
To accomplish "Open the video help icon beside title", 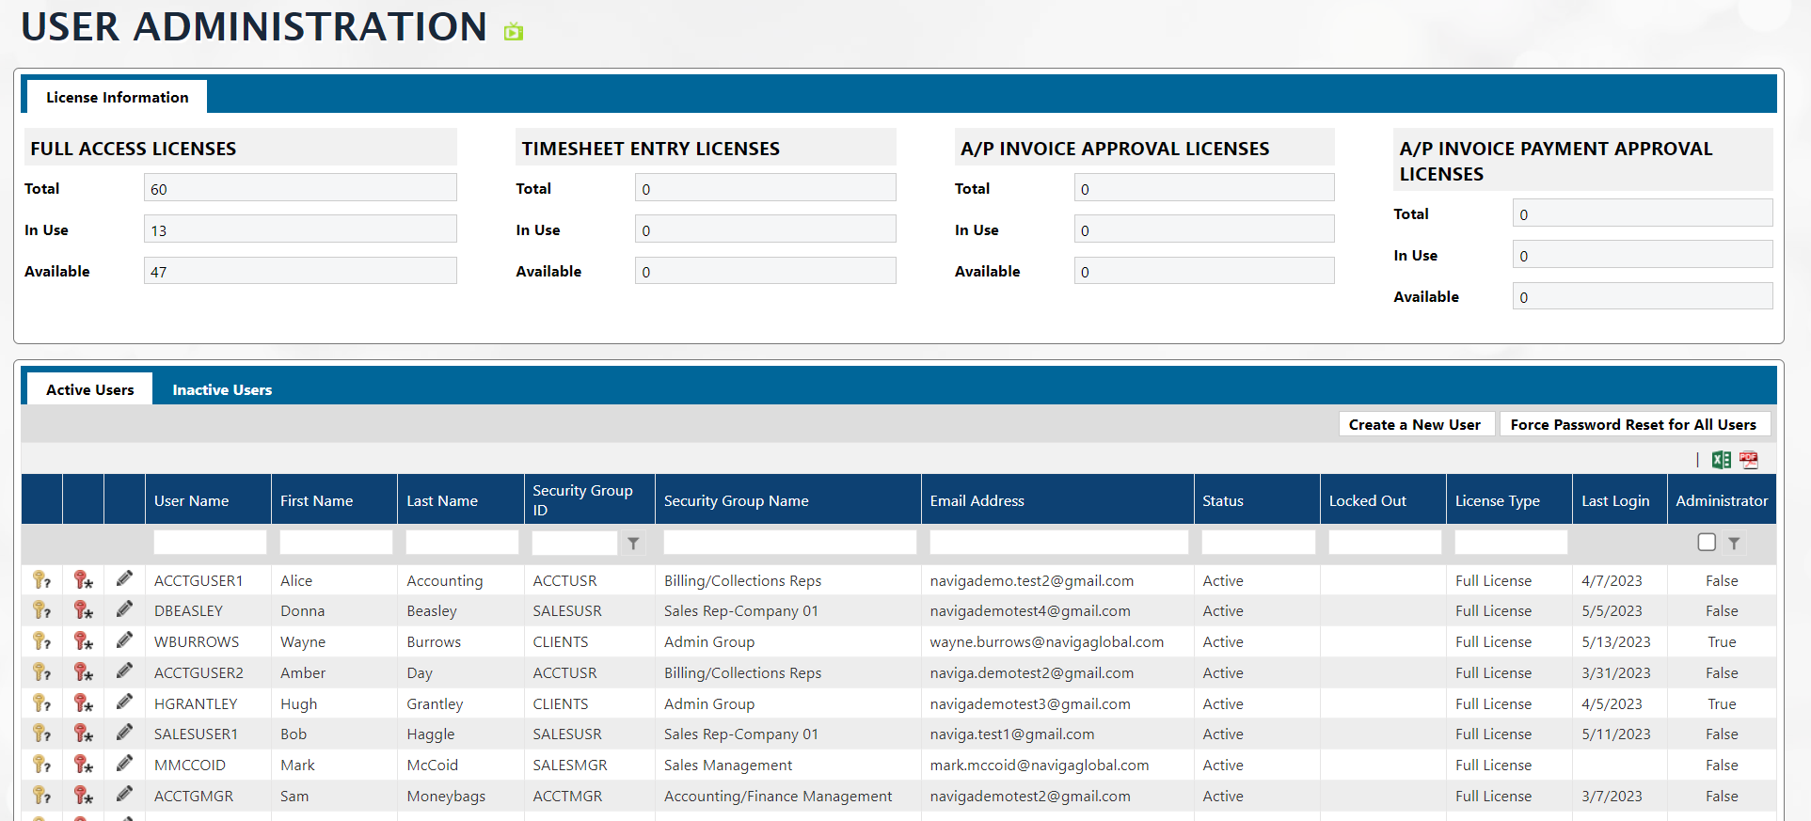I will (x=513, y=32).
